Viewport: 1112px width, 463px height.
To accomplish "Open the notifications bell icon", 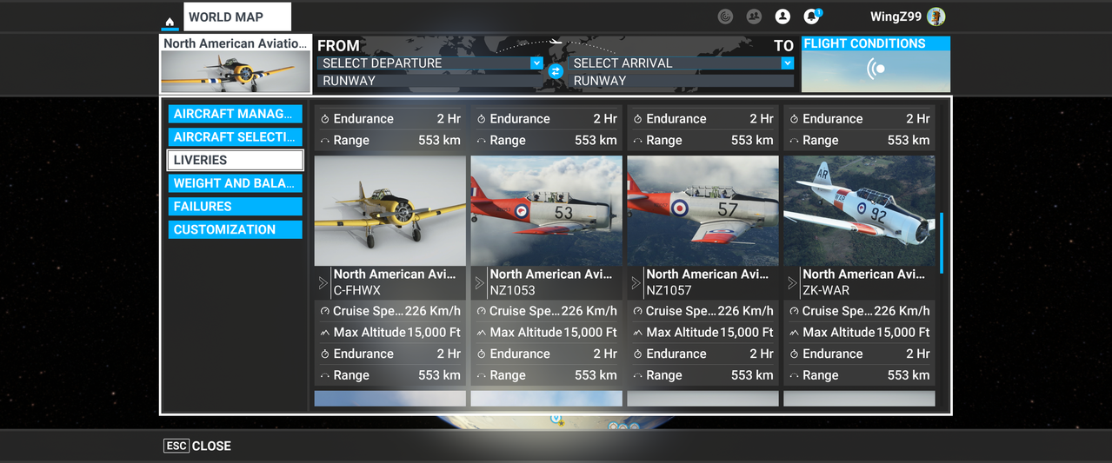I will (x=811, y=17).
